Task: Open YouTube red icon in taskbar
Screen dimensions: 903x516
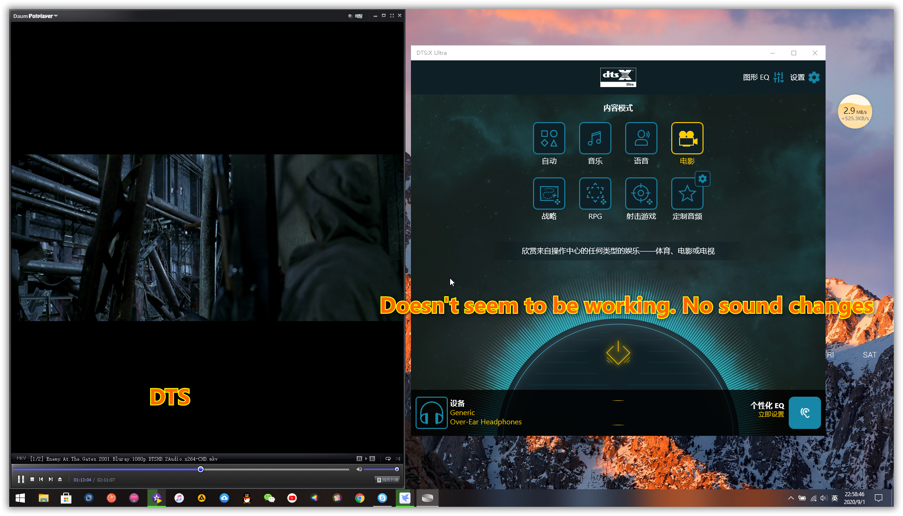Action: (x=292, y=498)
